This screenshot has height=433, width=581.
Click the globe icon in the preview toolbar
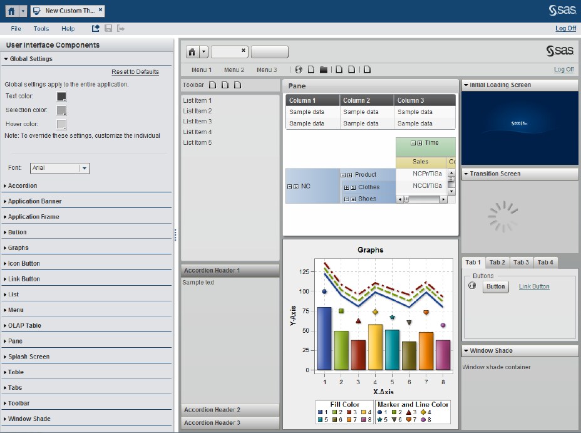[x=299, y=69]
